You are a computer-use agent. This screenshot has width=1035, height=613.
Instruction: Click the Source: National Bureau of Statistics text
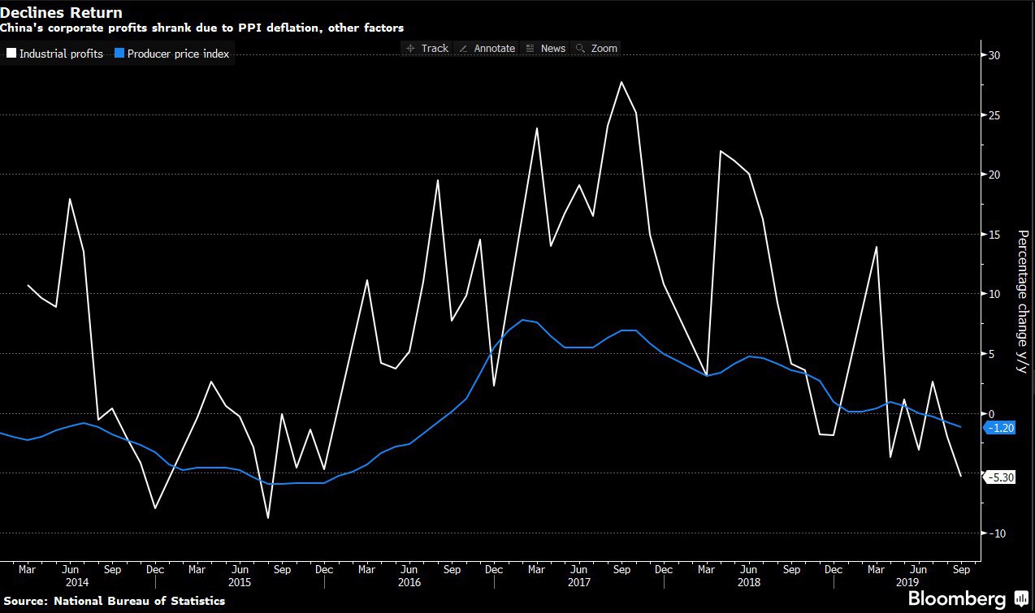113,601
